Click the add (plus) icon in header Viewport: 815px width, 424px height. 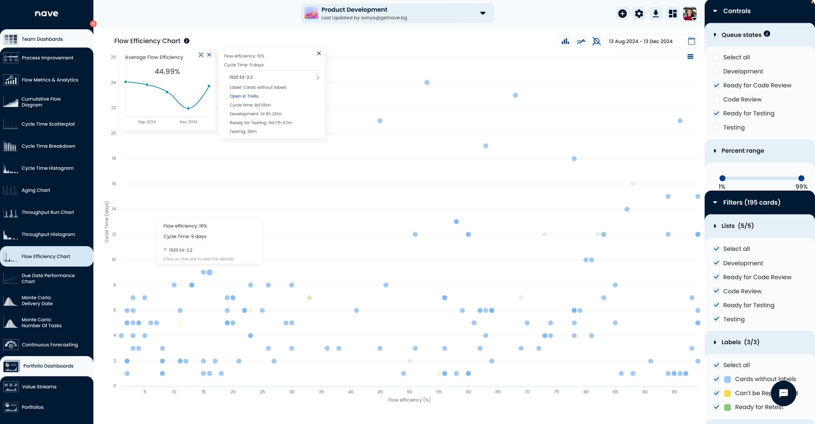click(622, 14)
